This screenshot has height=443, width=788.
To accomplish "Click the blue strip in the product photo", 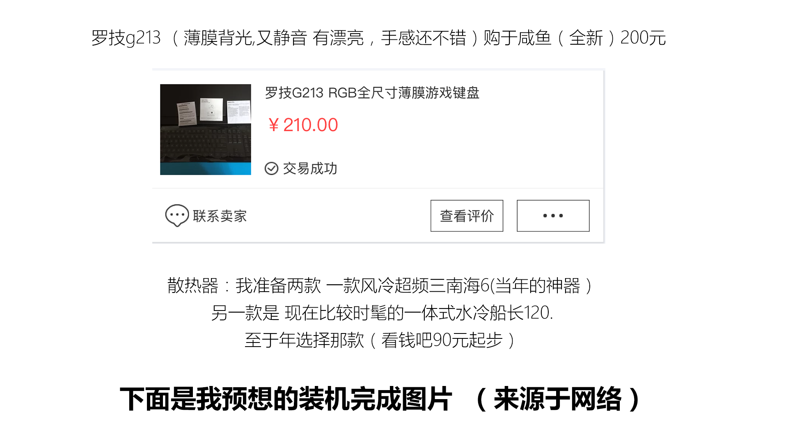I will (206, 169).
